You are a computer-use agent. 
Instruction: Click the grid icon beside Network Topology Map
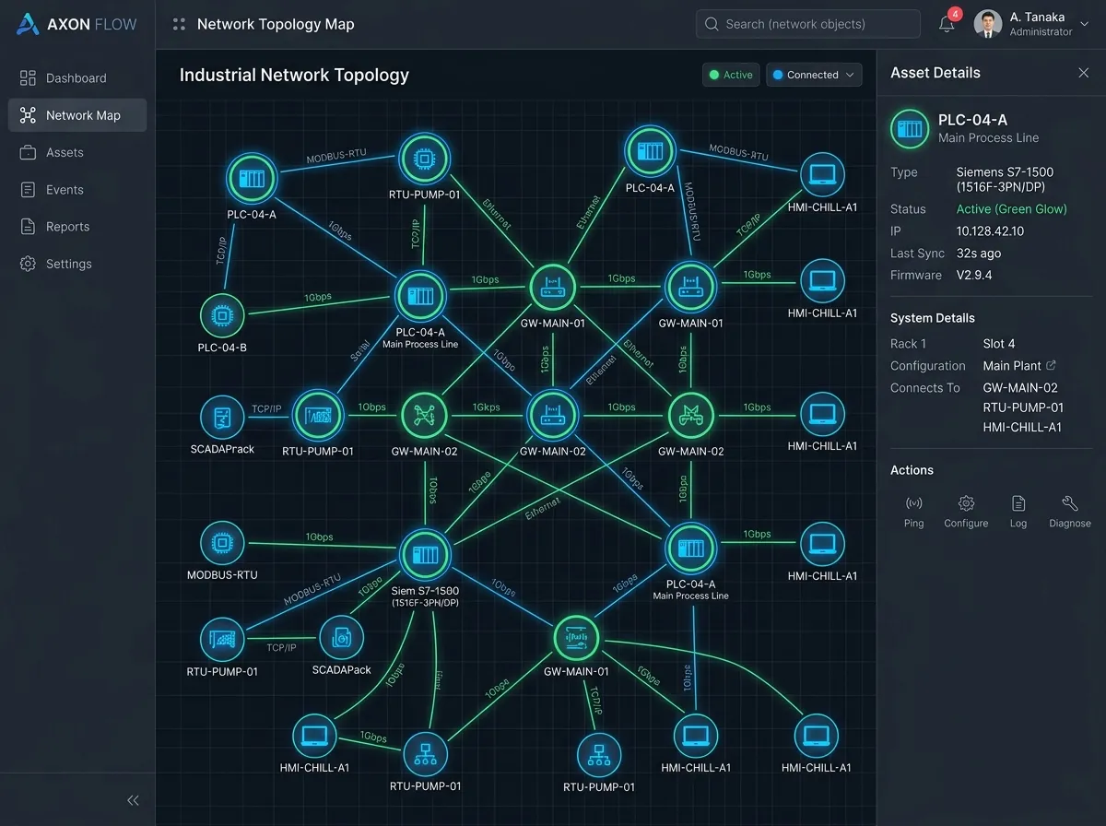coord(180,25)
